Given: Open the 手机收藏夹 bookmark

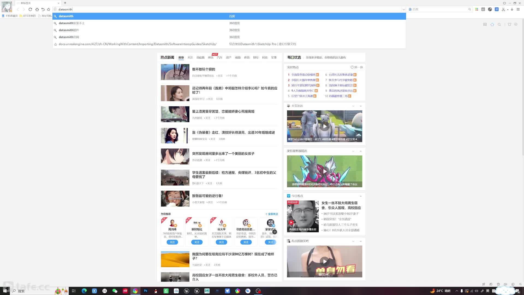Looking at the screenshot, I should 10,16.
